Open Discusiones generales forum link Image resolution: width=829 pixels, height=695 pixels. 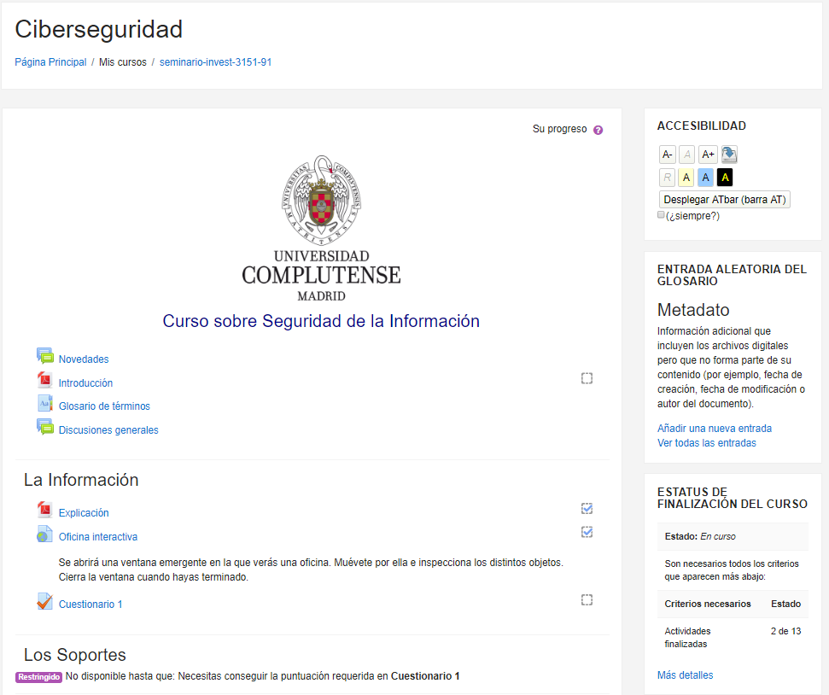tap(108, 430)
